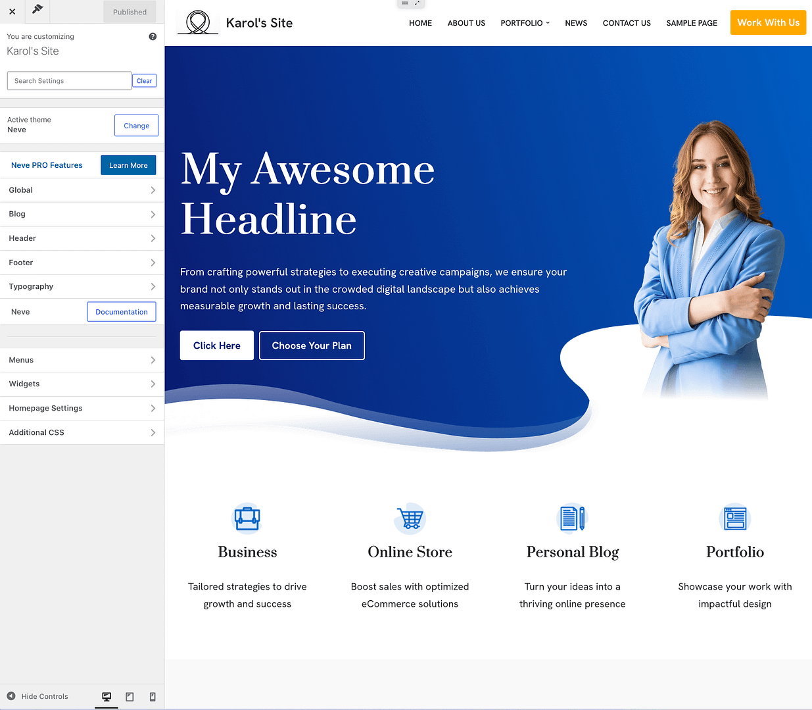
Task: Close the Customizer with the X icon
Action: coord(12,12)
